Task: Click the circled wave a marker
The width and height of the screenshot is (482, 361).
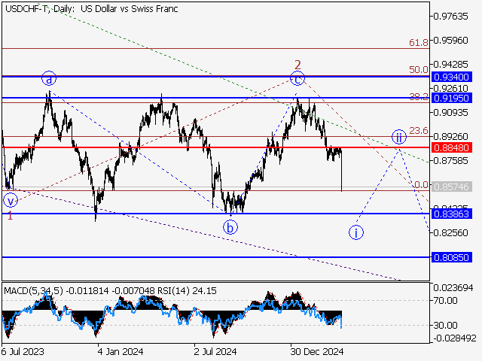Action: [49, 77]
